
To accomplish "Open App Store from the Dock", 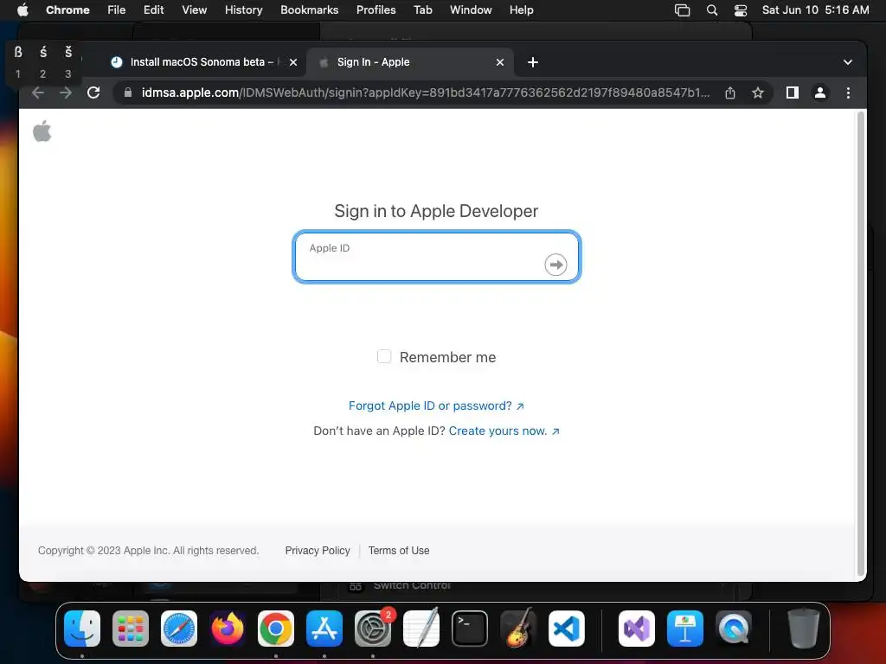I will pos(324,629).
